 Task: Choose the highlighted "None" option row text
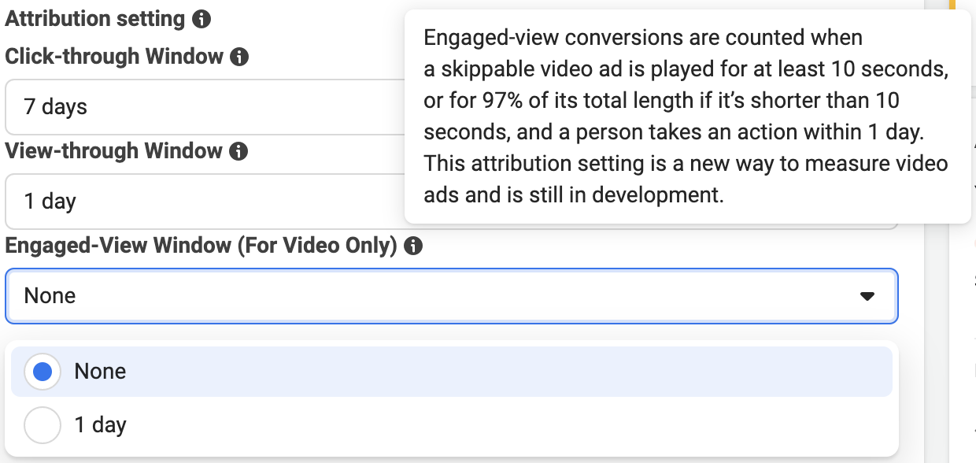pos(100,372)
